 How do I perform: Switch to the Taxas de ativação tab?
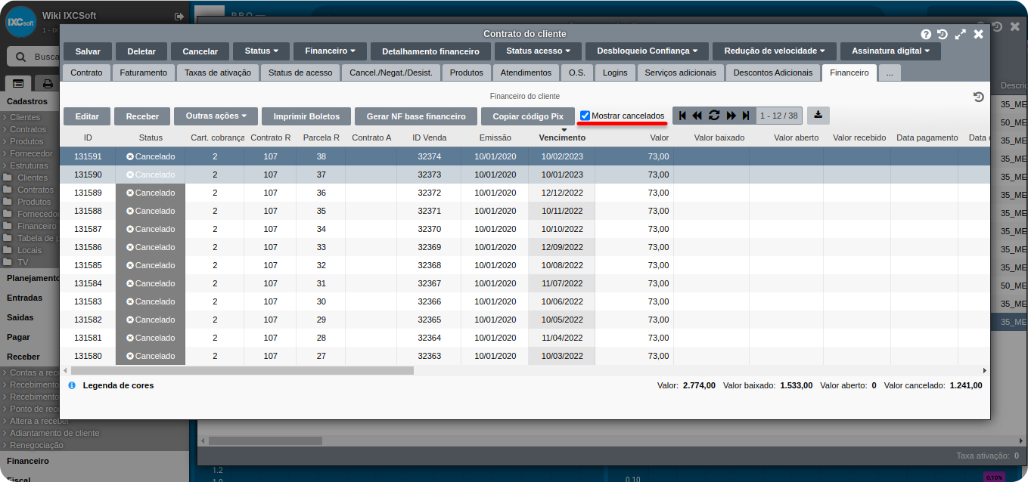click(x=218, y=73)
